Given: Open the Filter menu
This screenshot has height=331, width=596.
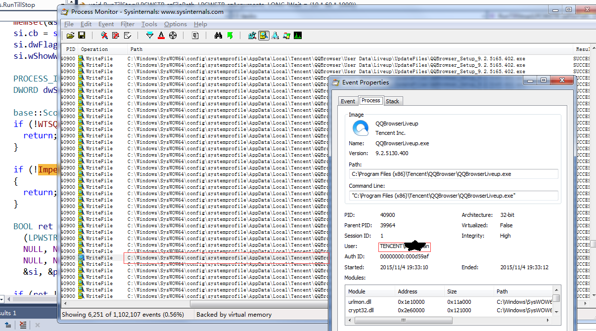Looking at the screenshot, I should coord(128,24).
